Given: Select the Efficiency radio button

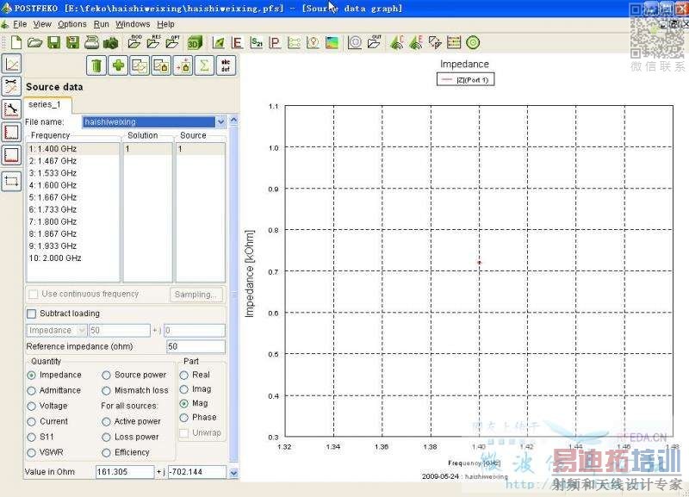Looking at the screenshot, I should pyautogui.click(x=106, y=452).
